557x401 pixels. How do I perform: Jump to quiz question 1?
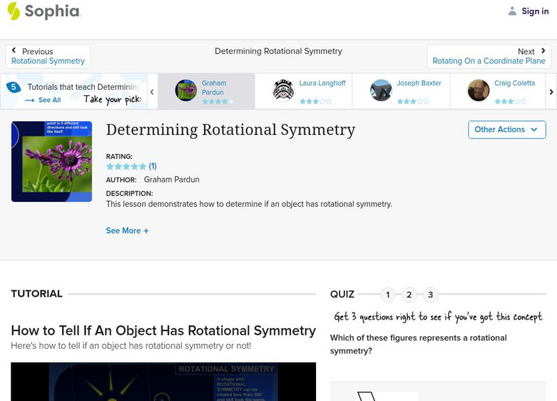[x=388, y=294]
